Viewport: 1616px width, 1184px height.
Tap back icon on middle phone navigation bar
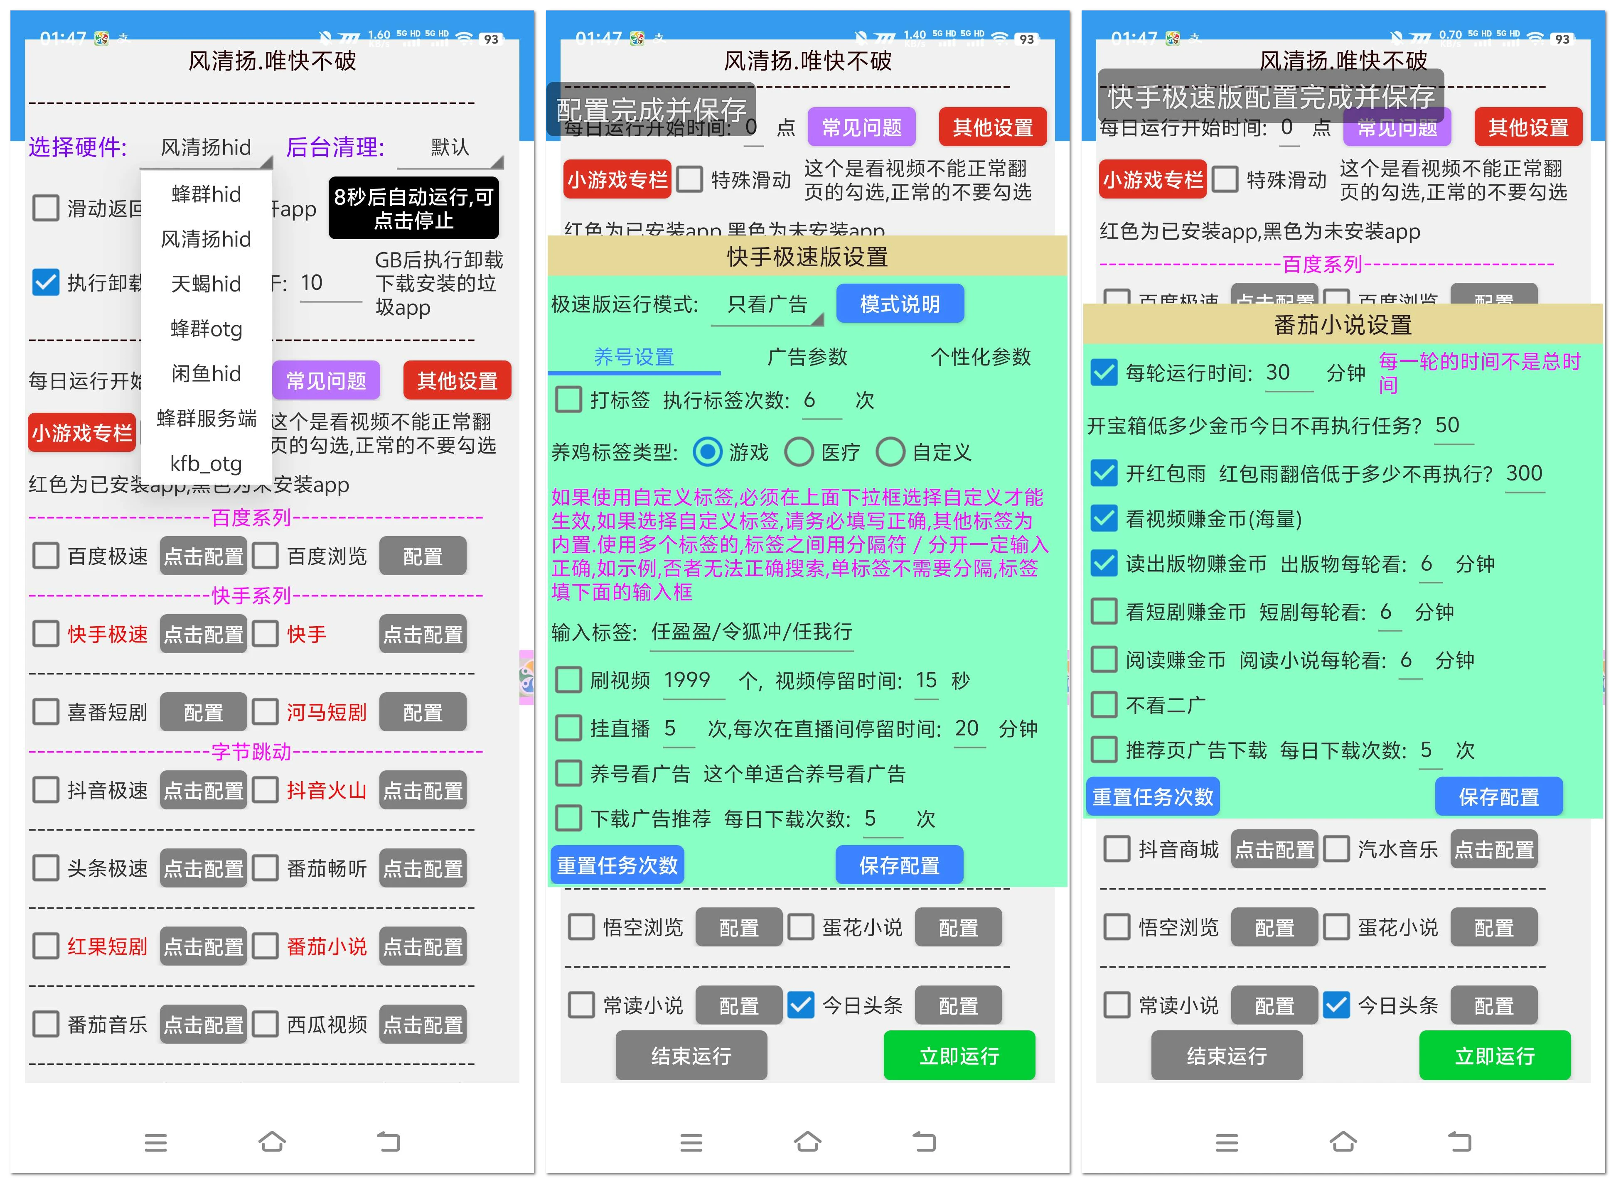pos(923,1141)
